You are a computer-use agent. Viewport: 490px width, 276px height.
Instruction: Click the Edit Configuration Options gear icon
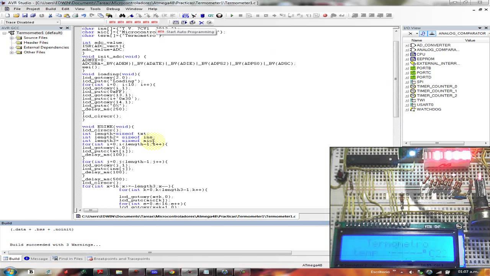(x=209, y=22)
